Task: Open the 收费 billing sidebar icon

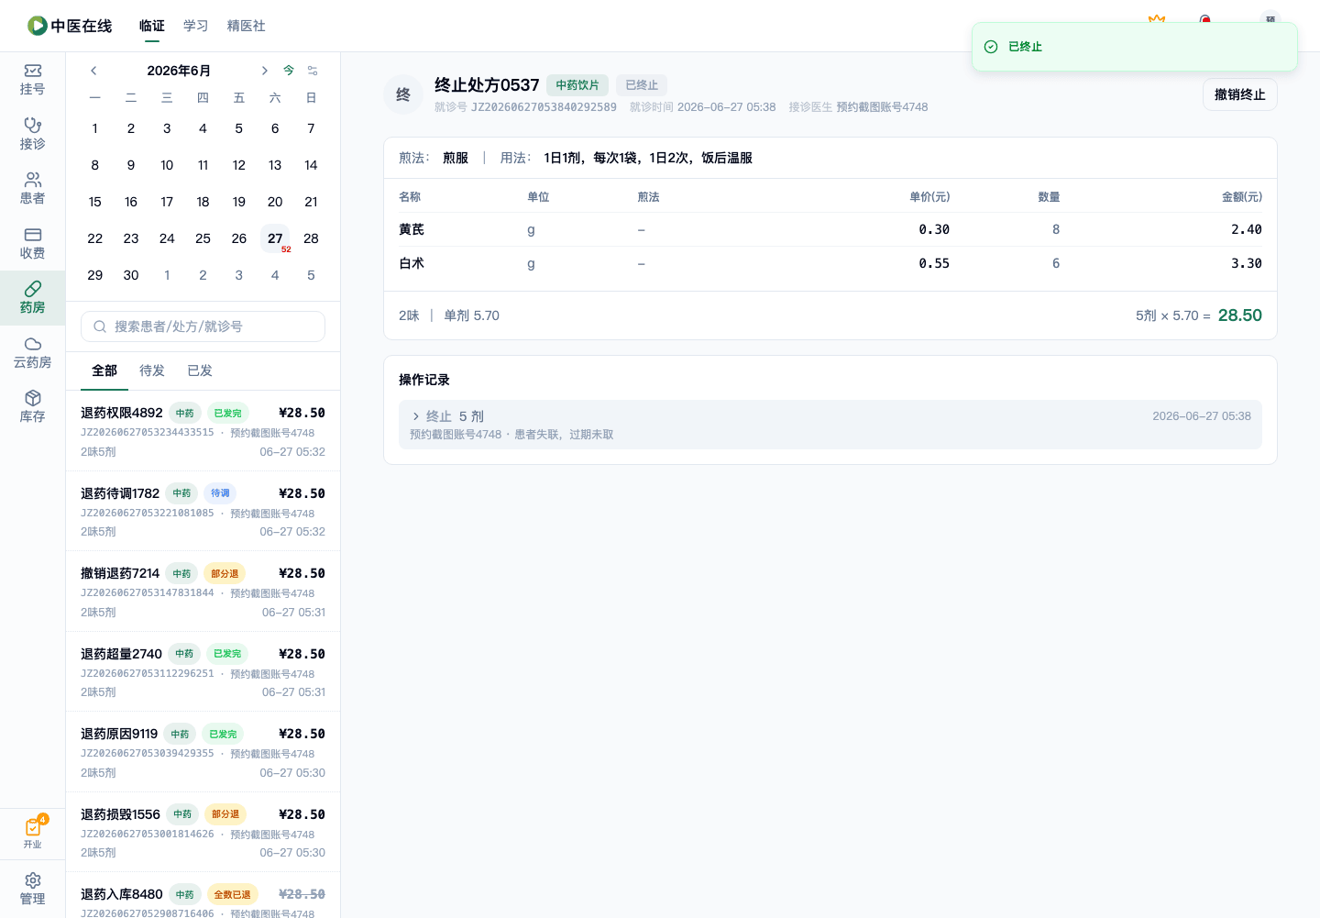Action: click(32, 243)
